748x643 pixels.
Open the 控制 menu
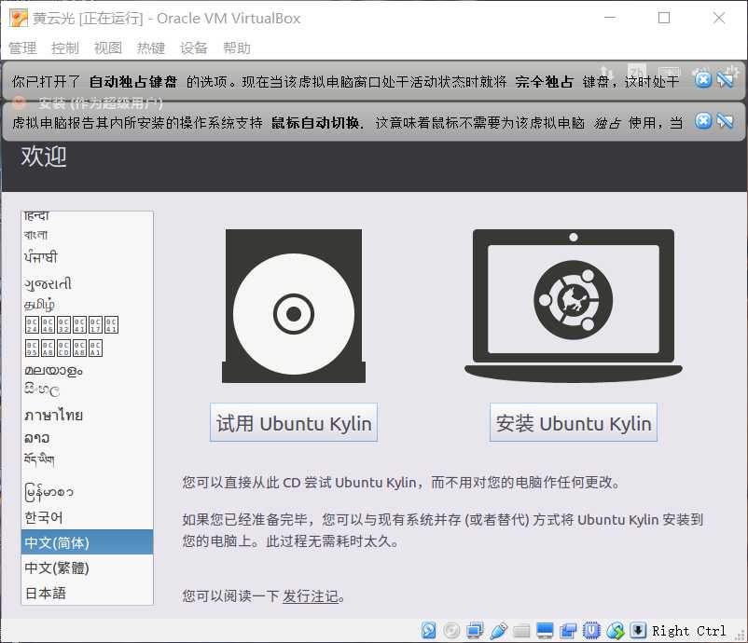click(x=65, y=48)
